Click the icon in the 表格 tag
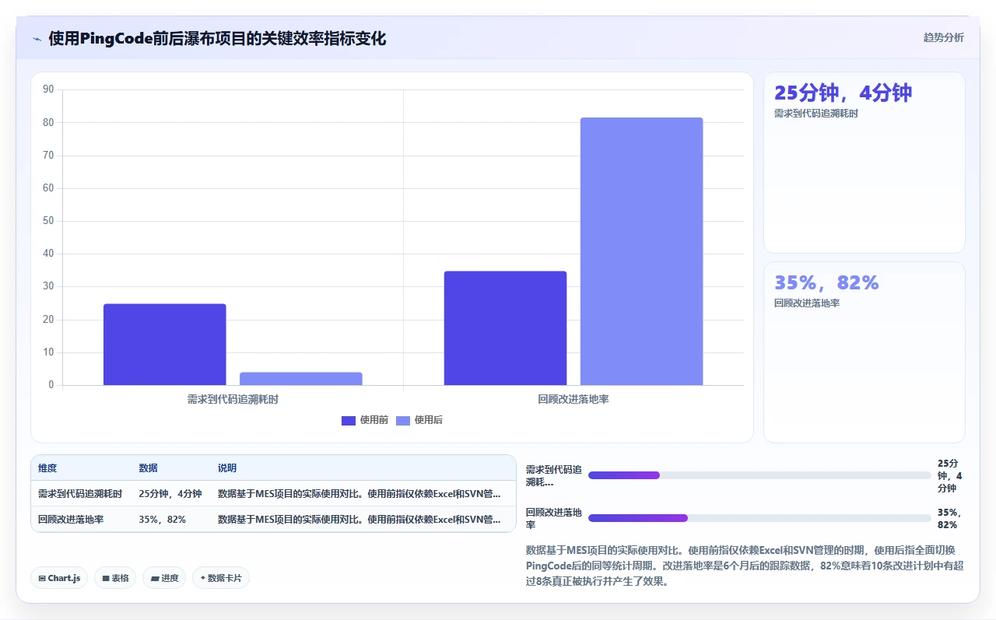Screen dimensions: 996x620 (x=105, y=579)
